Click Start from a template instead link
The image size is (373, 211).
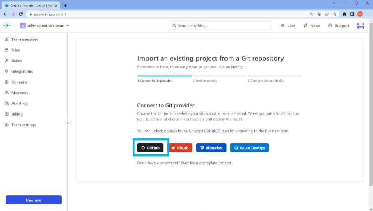(206, 163)
